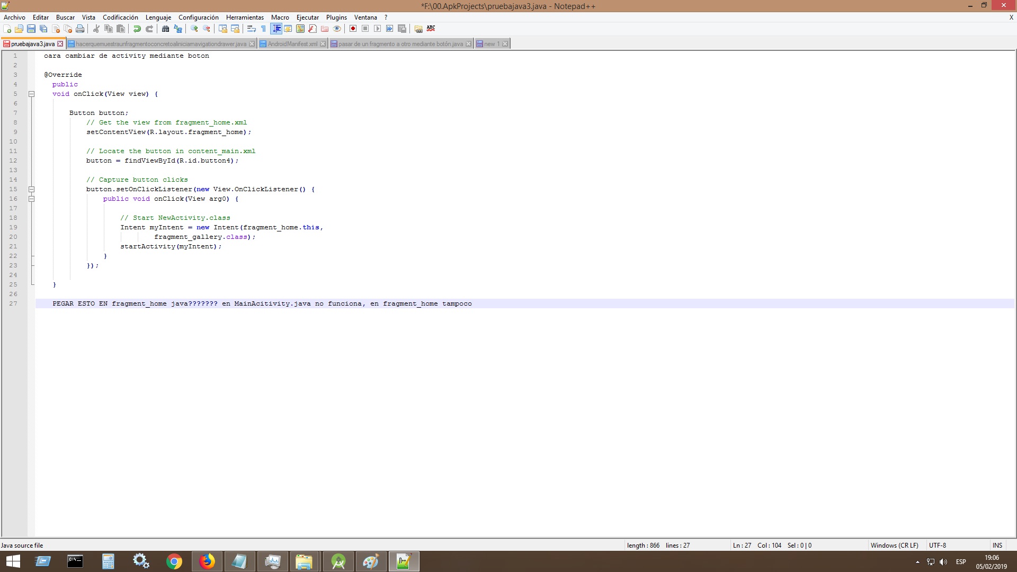1017x572 pixels.
Task: Open the Editar menu
Action: coord(41,17)
